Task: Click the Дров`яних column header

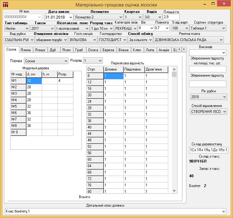Action: [x=156, y=70]
